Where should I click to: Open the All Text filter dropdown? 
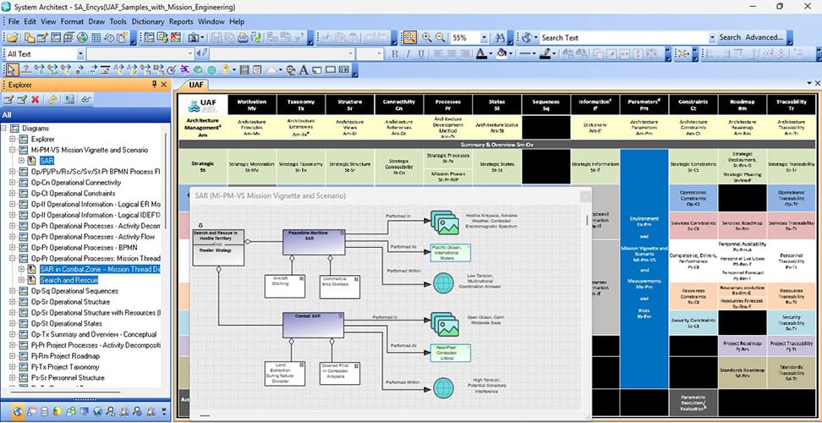coord(80,54)
